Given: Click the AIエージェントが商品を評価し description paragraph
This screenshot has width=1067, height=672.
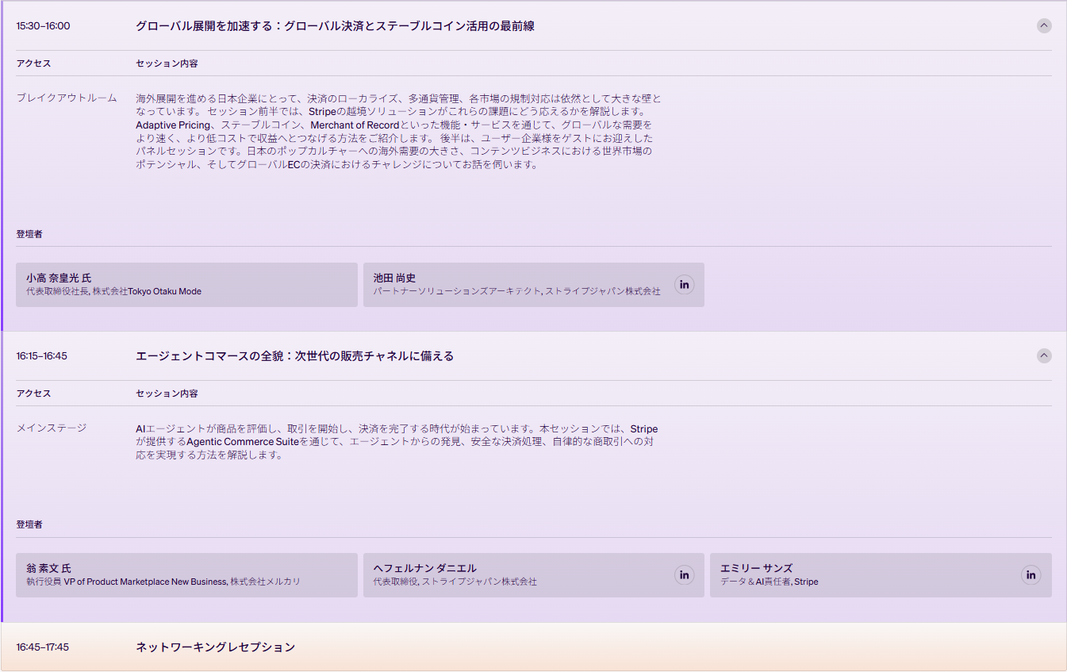Looking at the screenshot, I should (397, 442).
